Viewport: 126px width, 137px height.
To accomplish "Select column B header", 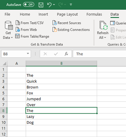I will coord(61,63).
